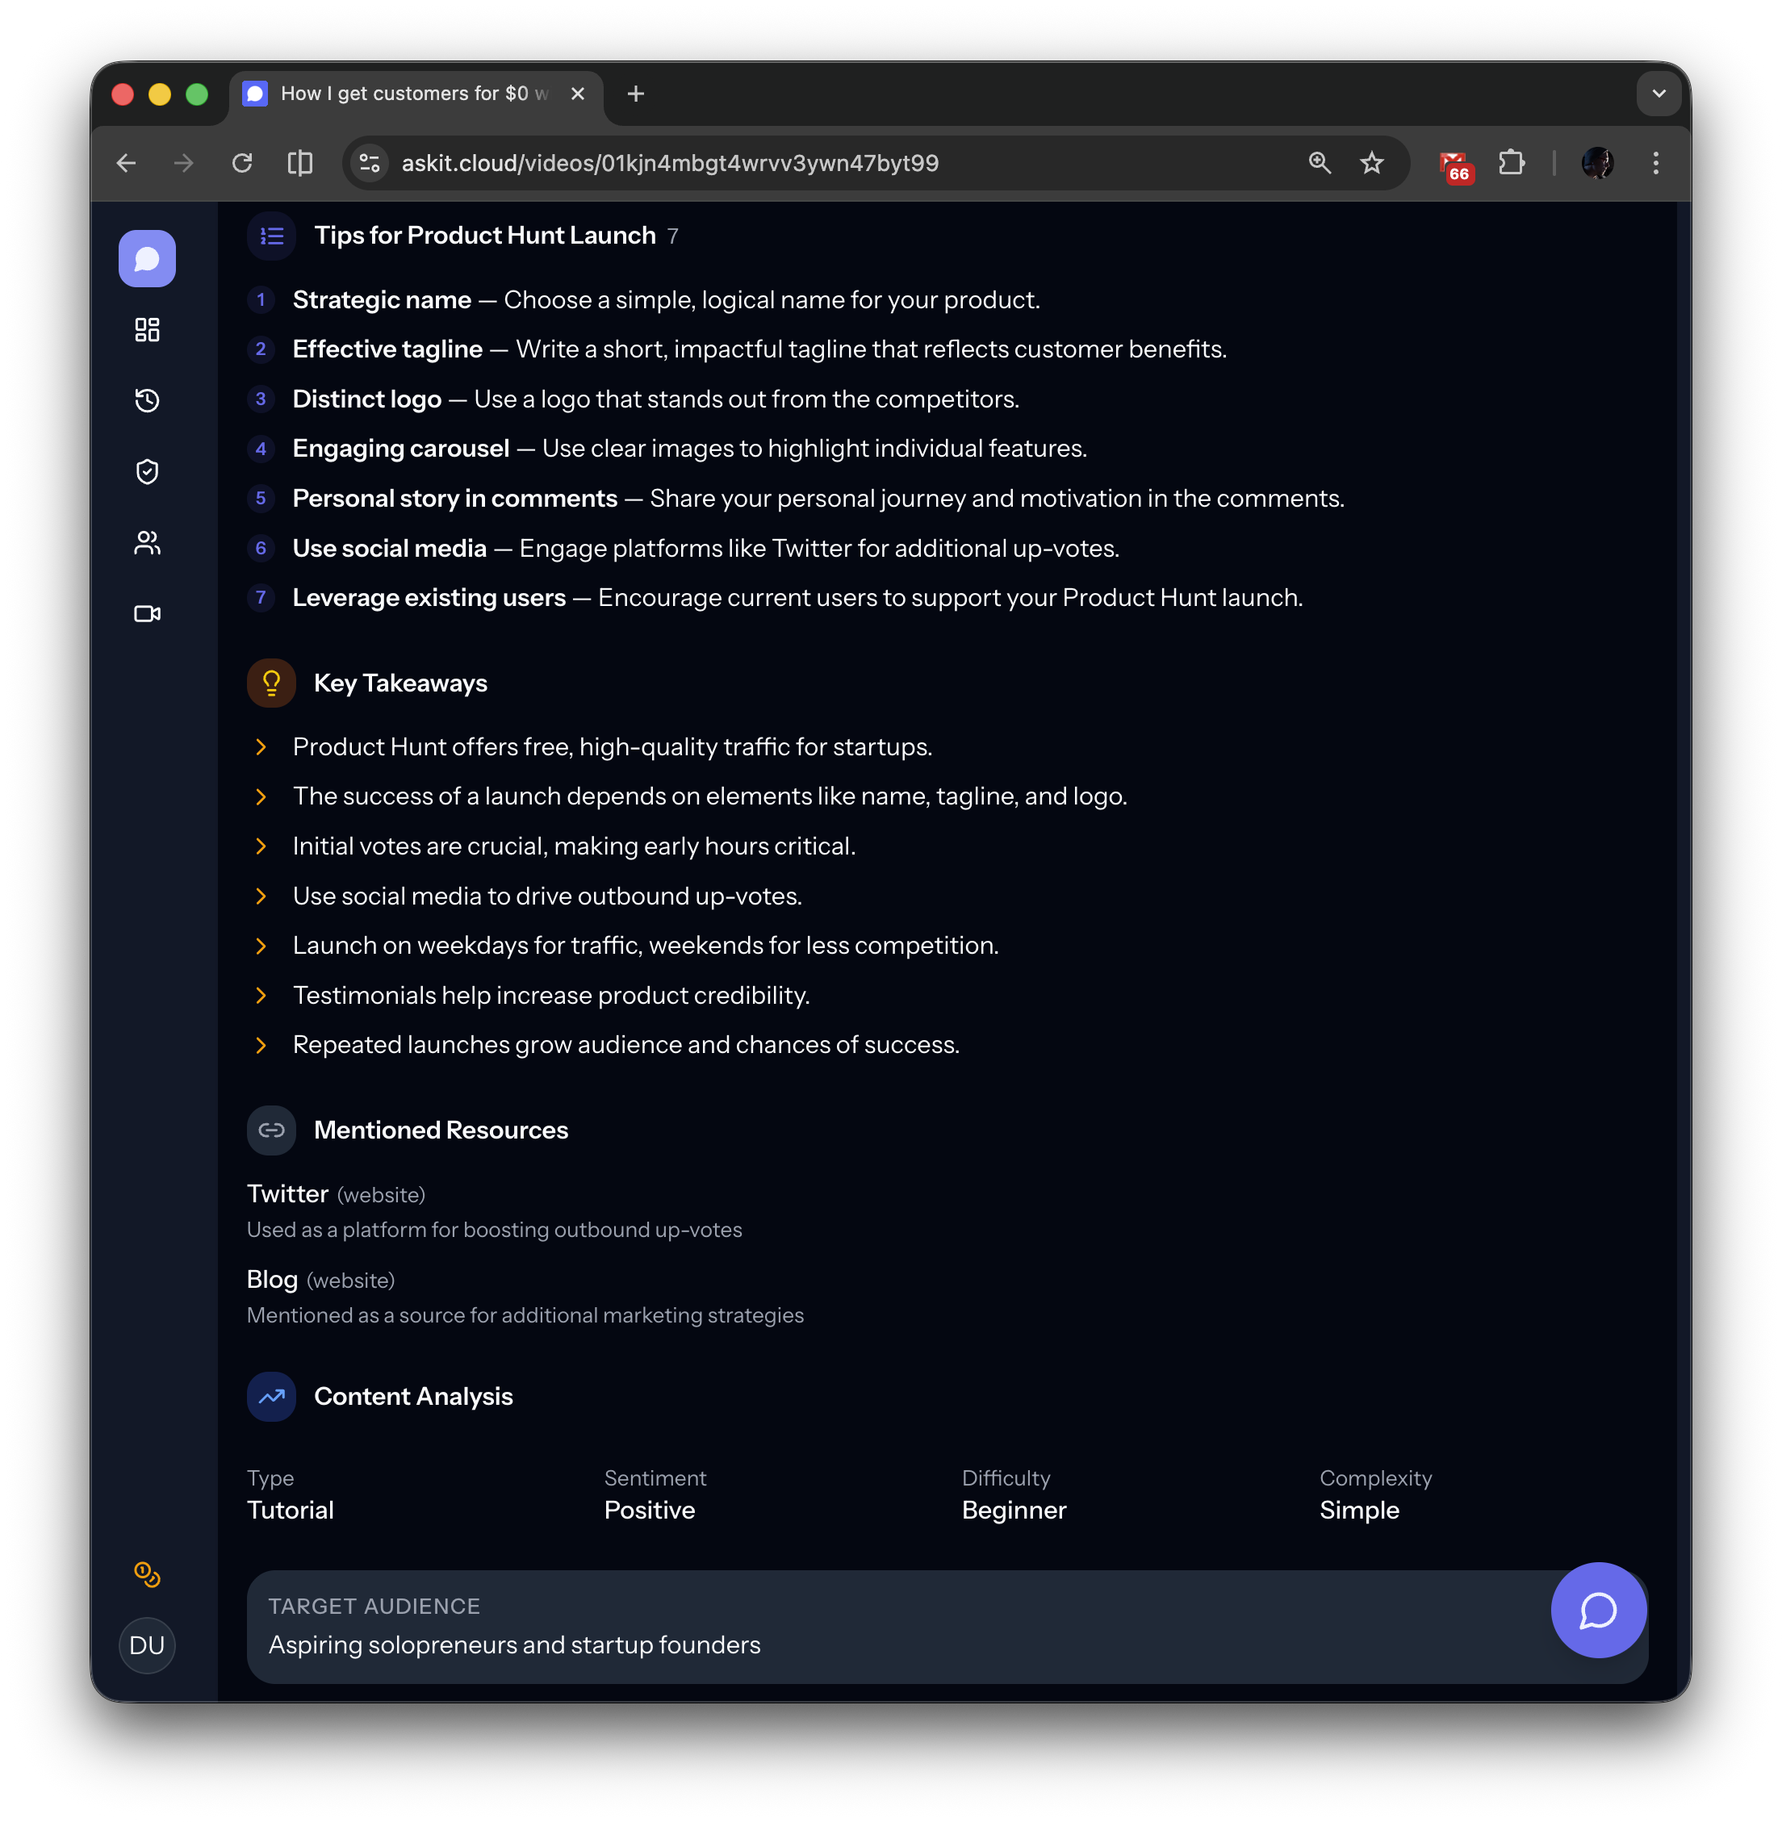The width and height of the screenshot is (1782, 1822).
Task: Open the chat panel in the sidebar
Action: click(x=146, y=258)
